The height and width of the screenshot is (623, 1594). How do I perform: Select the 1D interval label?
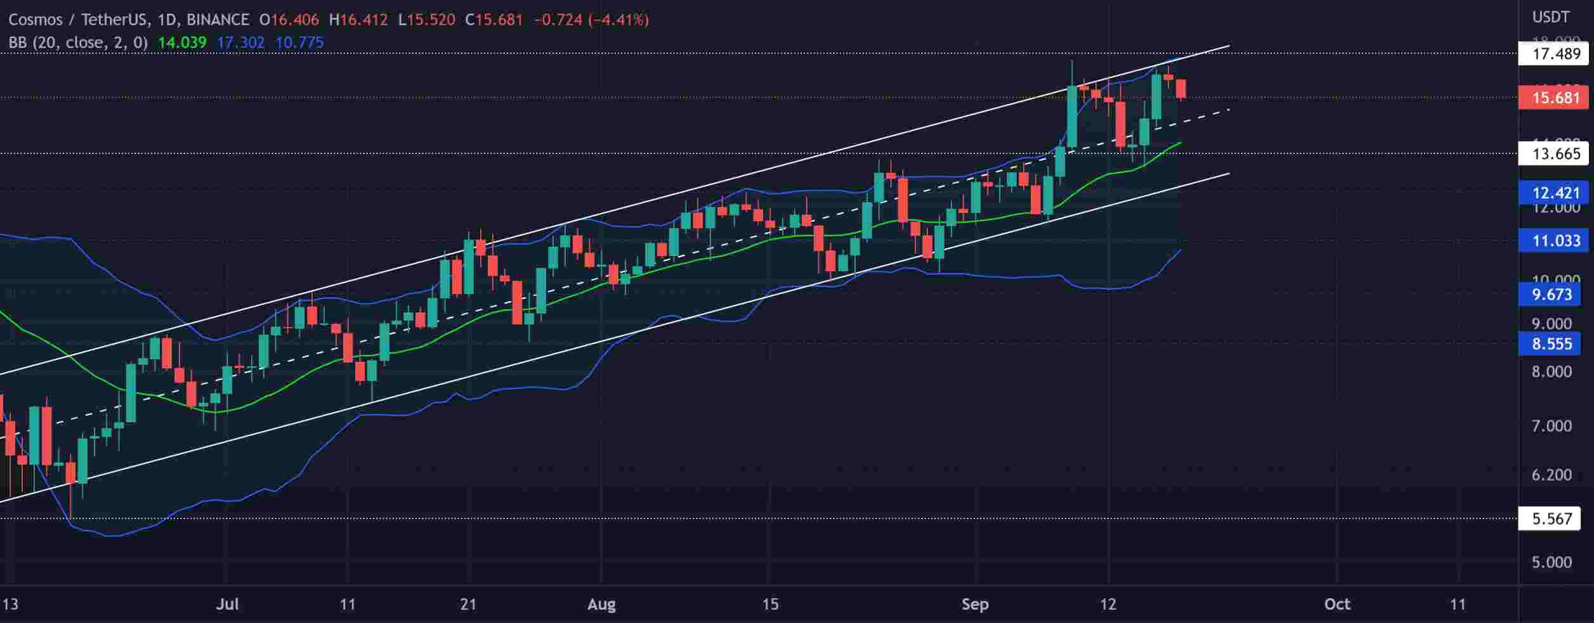(x=167, y=20)
